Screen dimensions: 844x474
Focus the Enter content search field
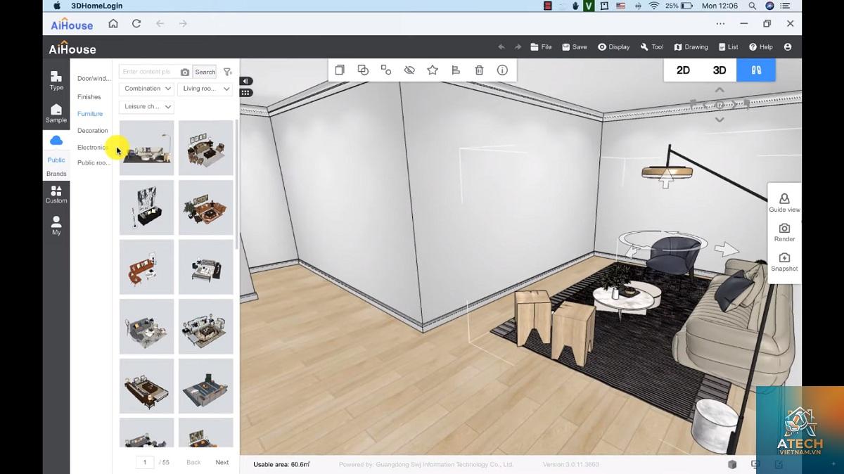149,72
